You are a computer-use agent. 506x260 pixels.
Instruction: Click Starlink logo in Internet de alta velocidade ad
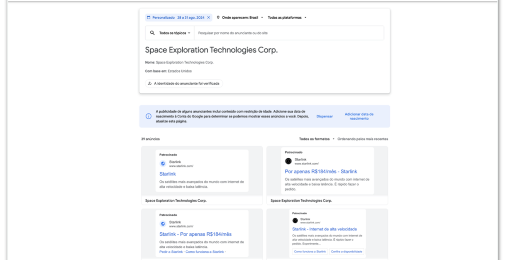295,221
